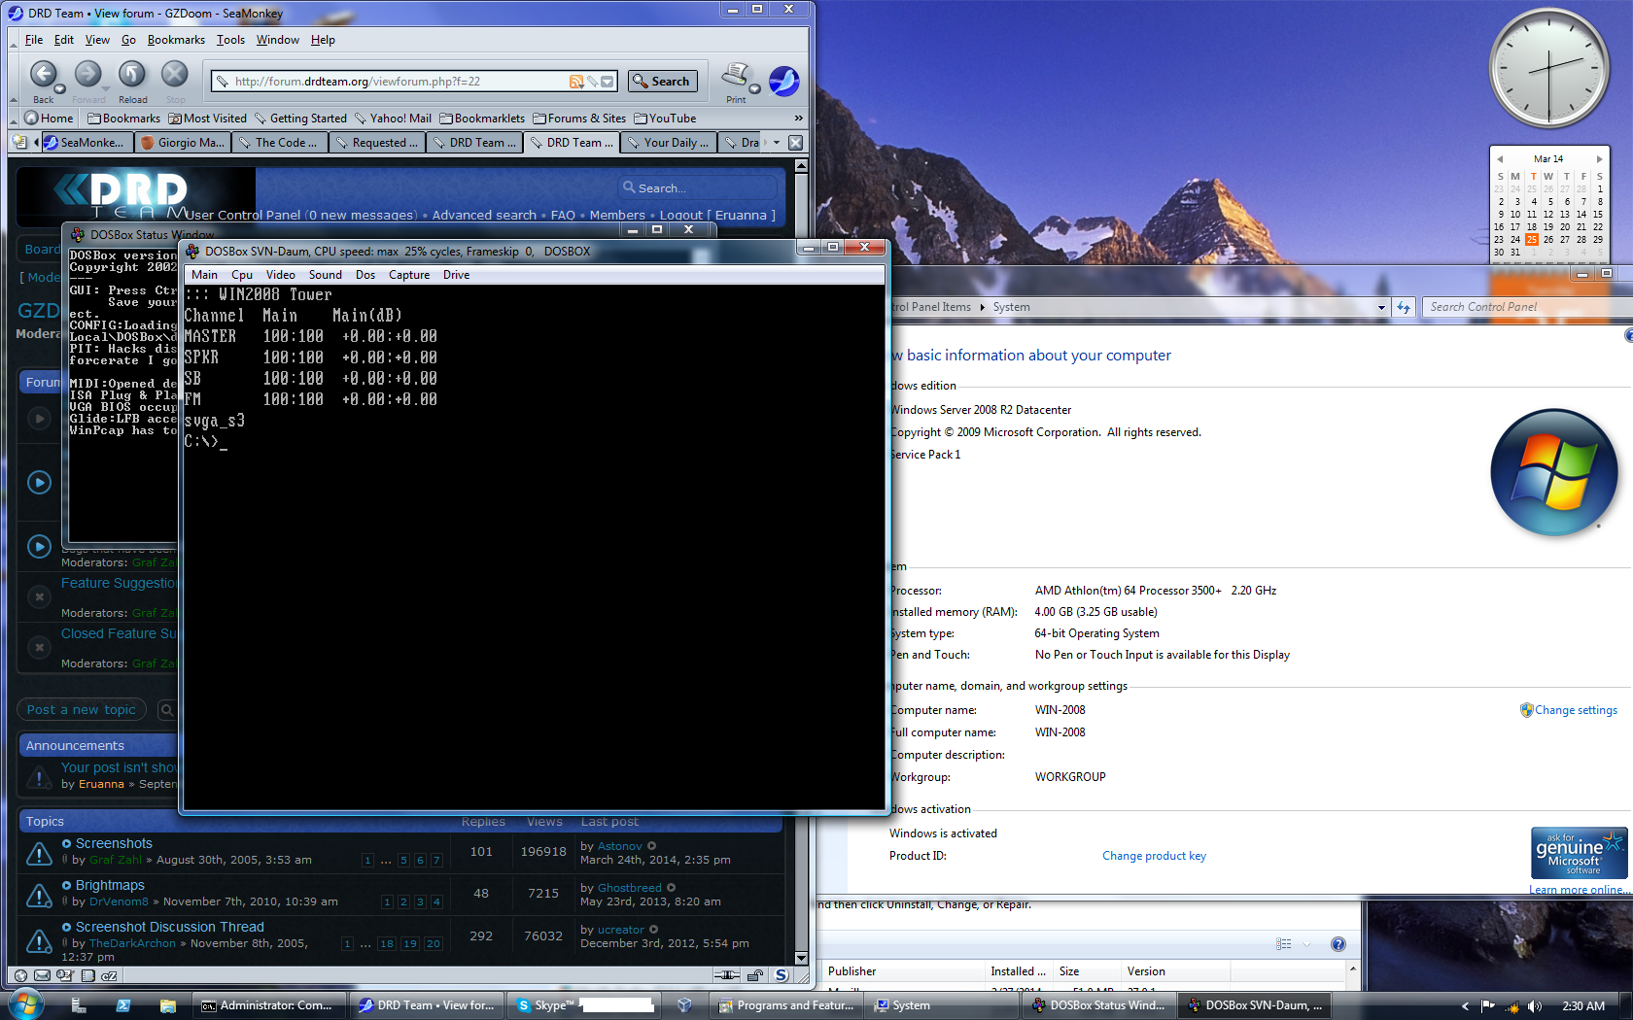The height and width of the screenshot is (1020, 1633).
Task: Open Control Panel address bar dropdown arrow
Action: tap(1381, 307)
